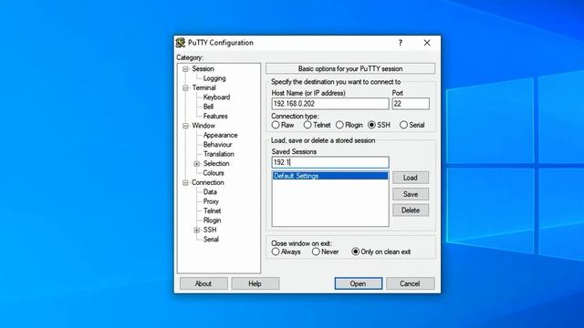Open the Proxy settings category
This screenshot has width=584, height=328.
(x=211, y=201)
